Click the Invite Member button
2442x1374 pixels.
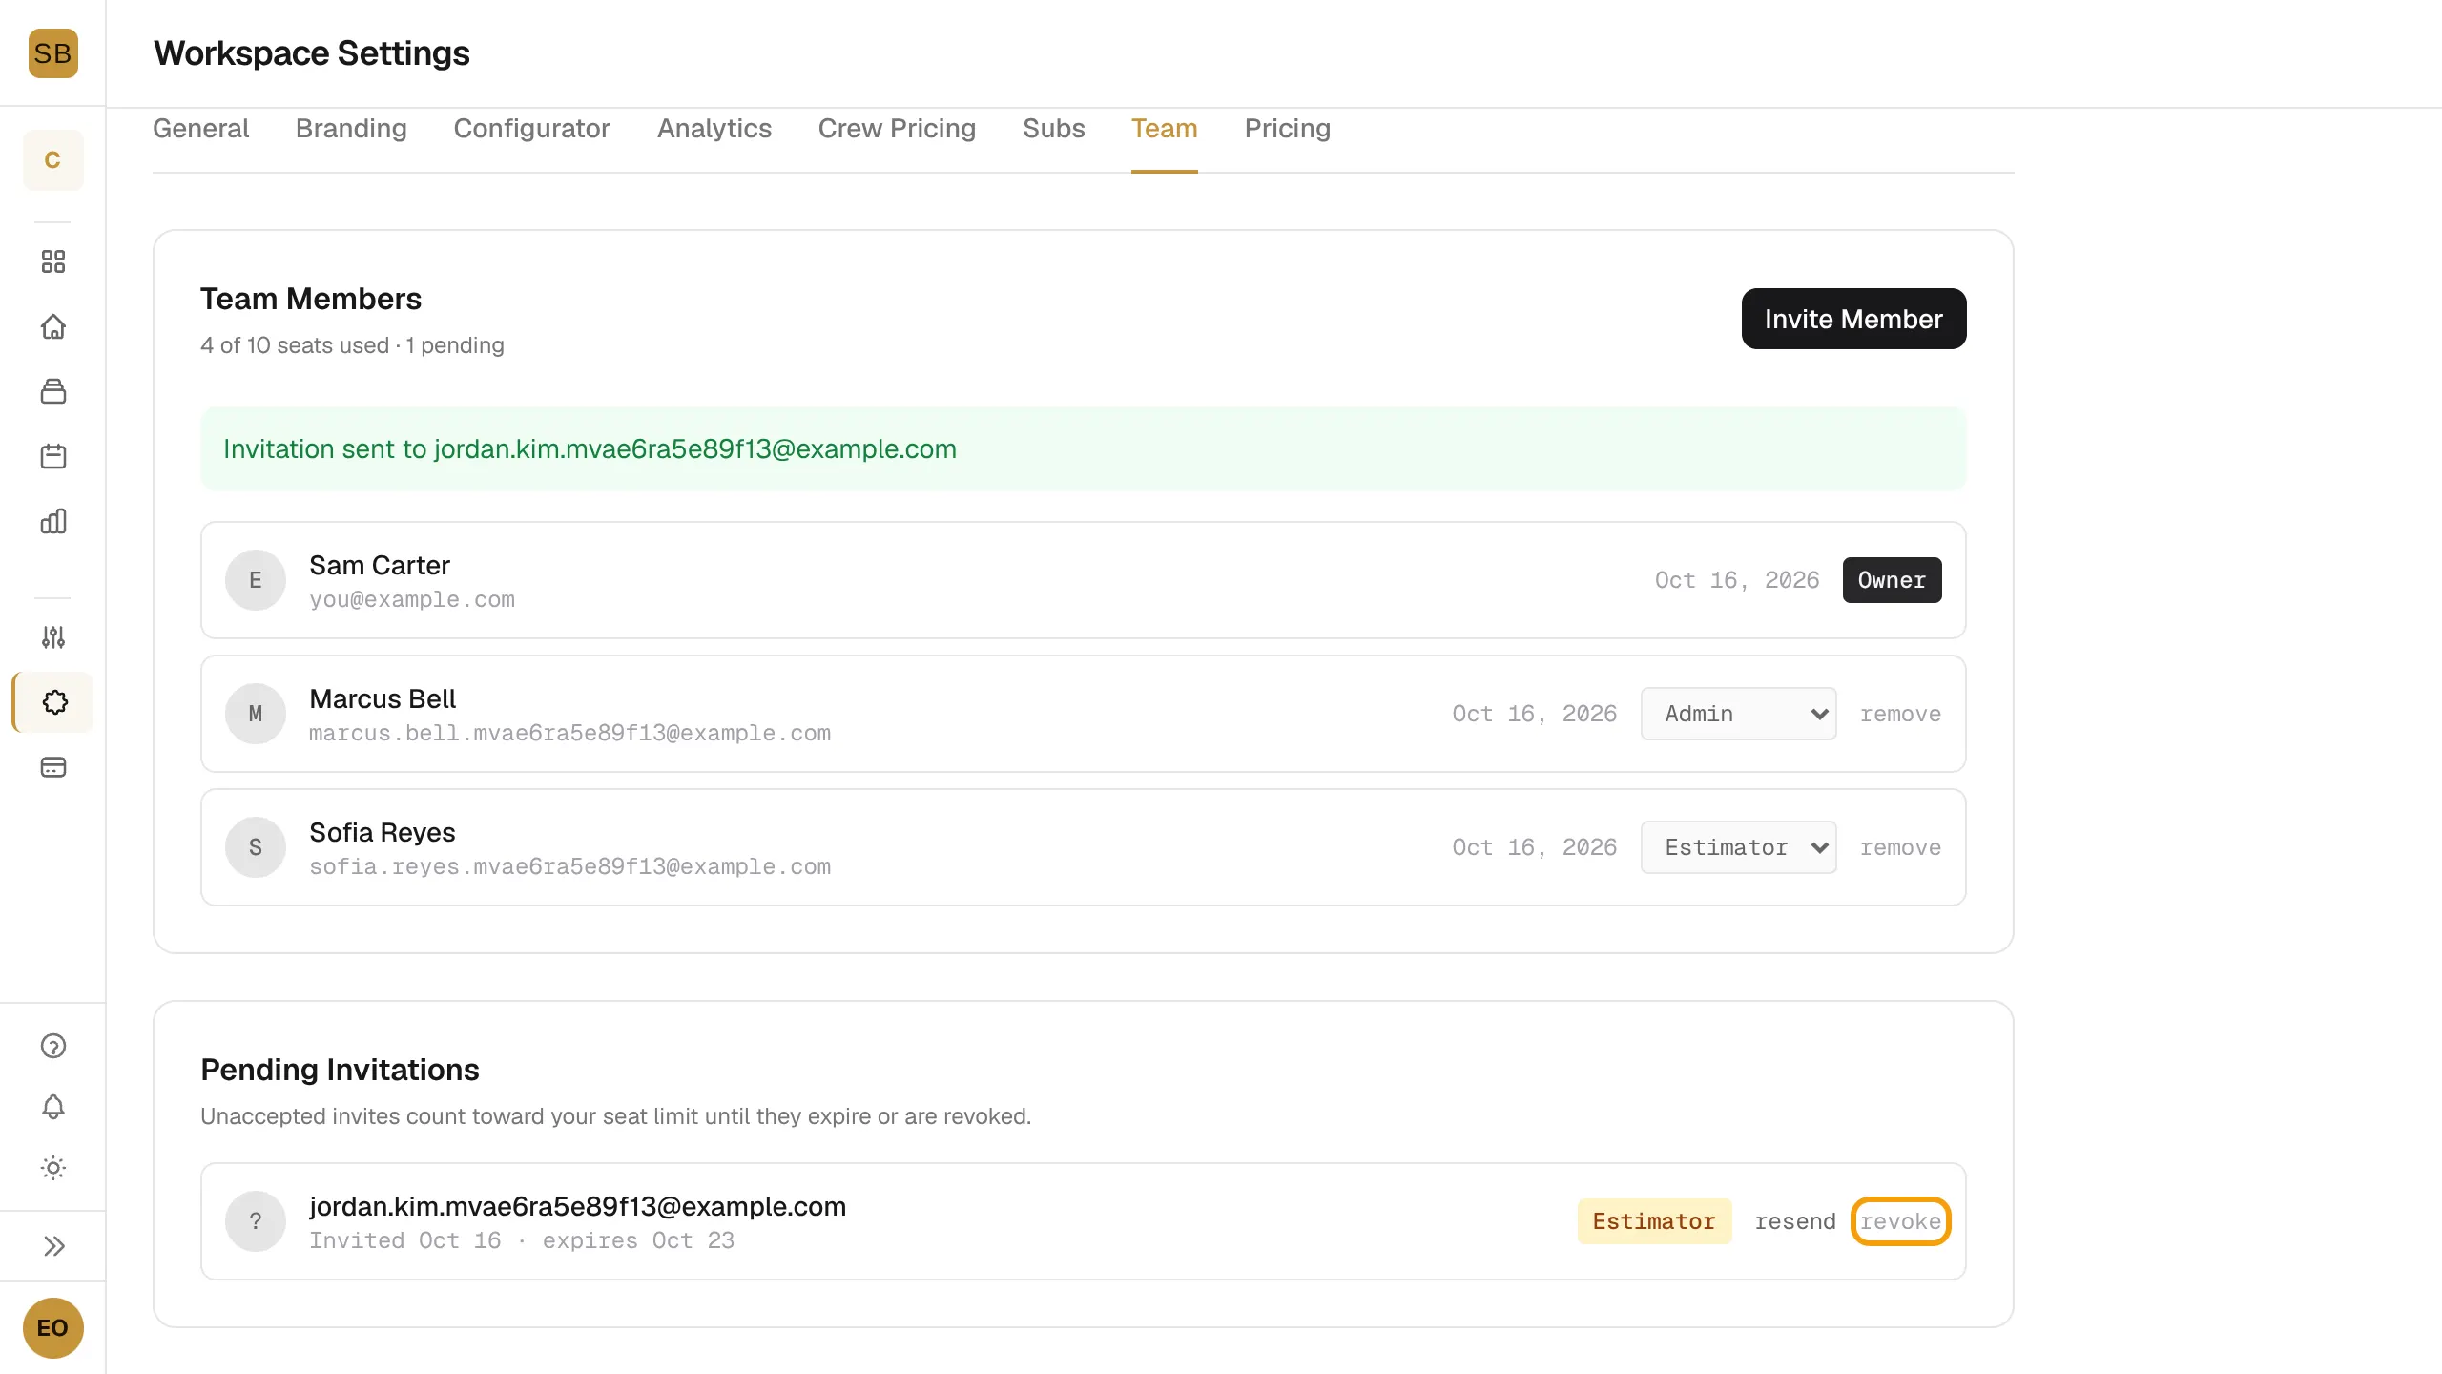coord(1853,319)
